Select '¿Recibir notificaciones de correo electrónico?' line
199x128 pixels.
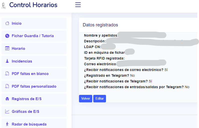(126, 70)
